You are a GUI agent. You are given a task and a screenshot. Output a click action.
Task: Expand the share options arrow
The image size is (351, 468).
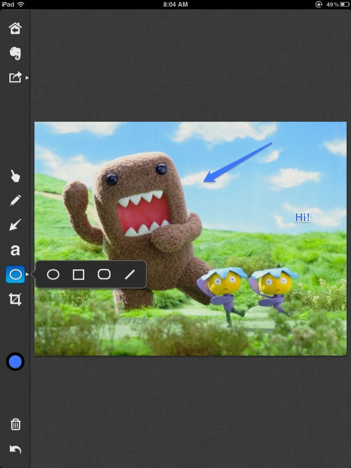coord(27,78)
